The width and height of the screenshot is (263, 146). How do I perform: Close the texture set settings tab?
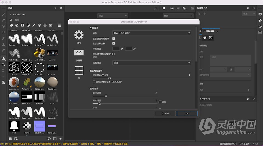[x=217, y=31]
